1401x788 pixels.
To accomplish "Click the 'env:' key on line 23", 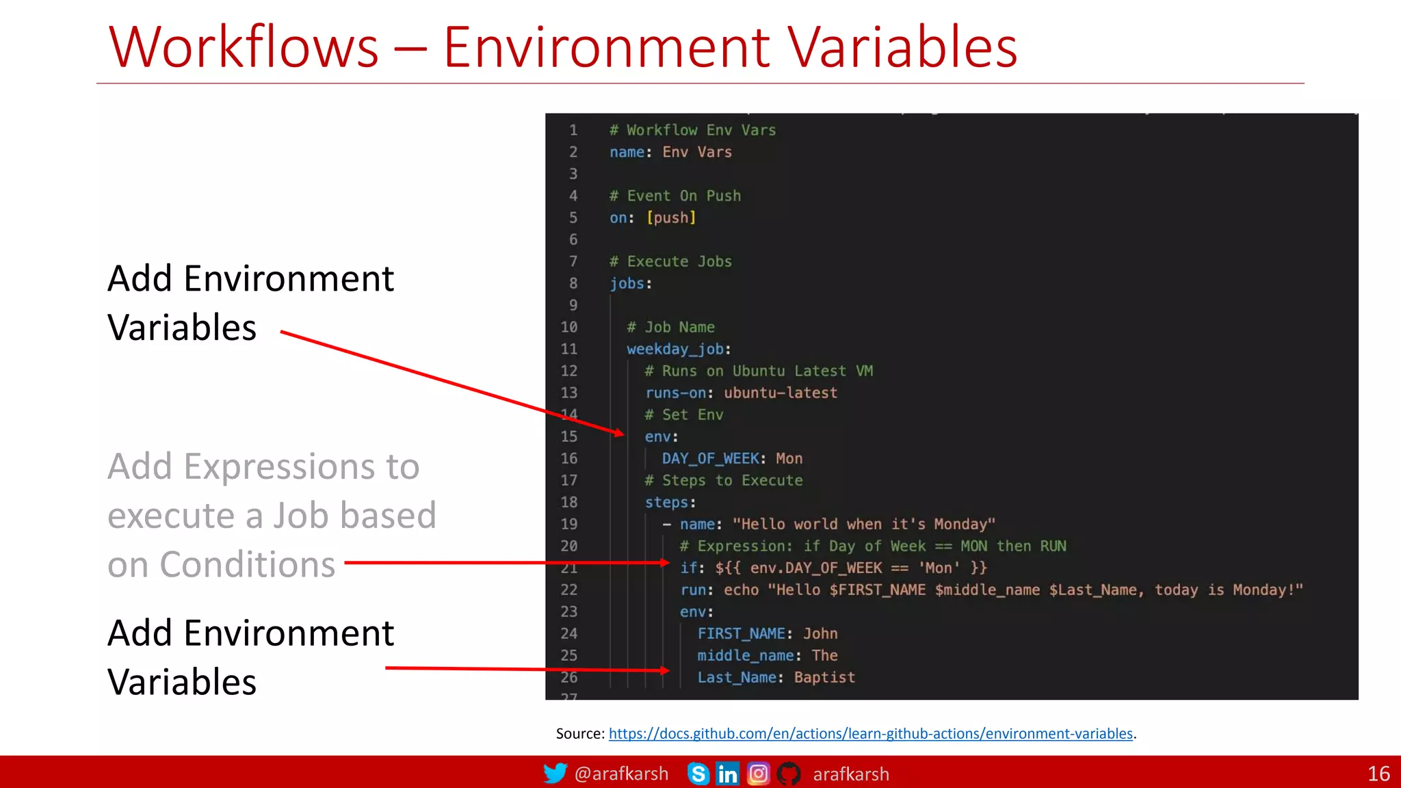I will (696, 612).
